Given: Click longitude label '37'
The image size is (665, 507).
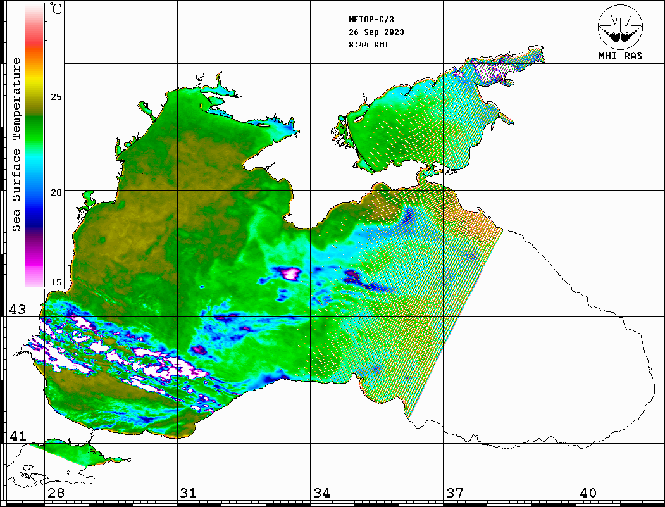Looking at the screenshot, I should tap(455, 493).
